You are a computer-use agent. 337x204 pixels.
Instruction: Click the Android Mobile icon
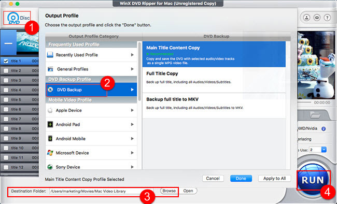pyautogui.click(x=50, y=139)
